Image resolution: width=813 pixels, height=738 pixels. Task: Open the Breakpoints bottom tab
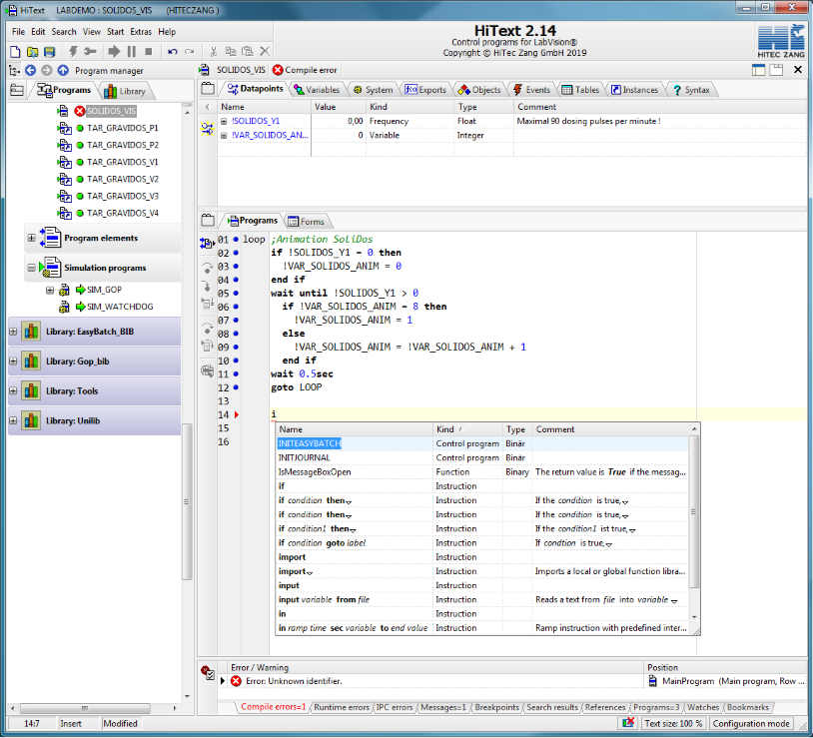[496, 707]
